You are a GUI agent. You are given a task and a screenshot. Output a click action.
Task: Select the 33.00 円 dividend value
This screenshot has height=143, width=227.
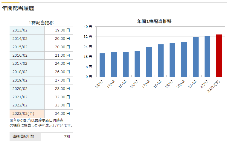pos(63,105)
